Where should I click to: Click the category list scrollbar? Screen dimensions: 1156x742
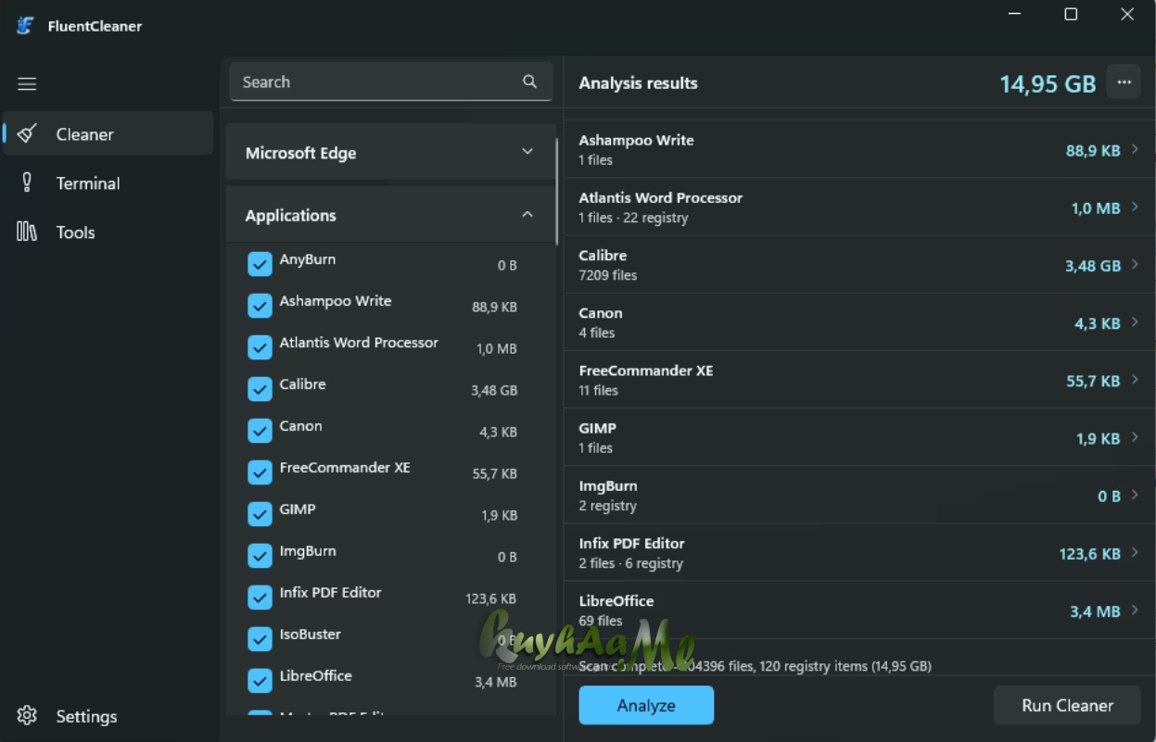point(557,191)
